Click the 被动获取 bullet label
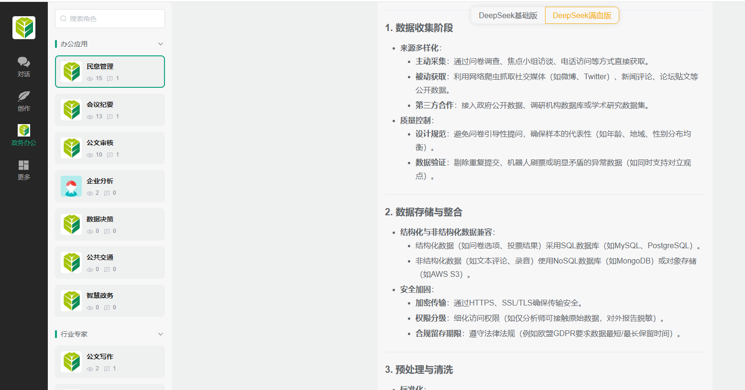This screenshot has height=390, width=745. point(431,76)
